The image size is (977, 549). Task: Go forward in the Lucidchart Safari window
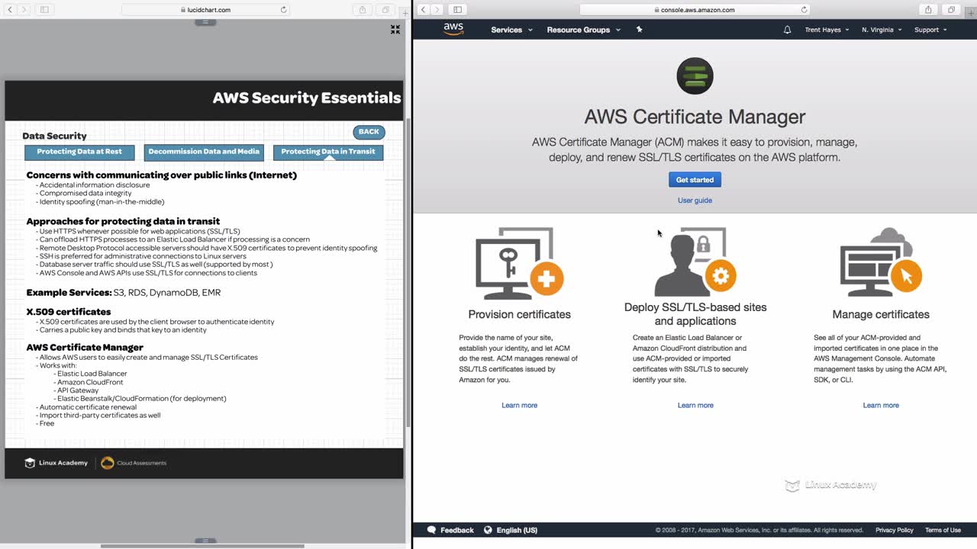pyautogui.click(x=24, y=10)
